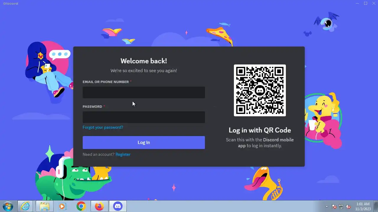Show hidden system tray icons arrow
This screenshot has height=212, width=378.
327,206
